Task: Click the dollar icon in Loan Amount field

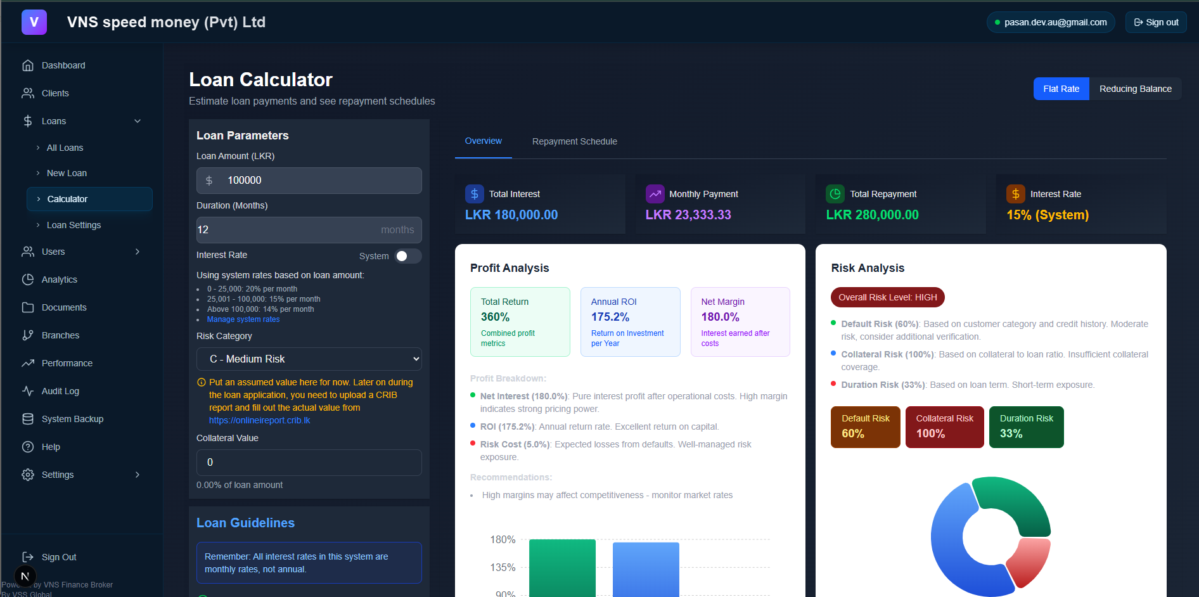Action: pos(209,181)
